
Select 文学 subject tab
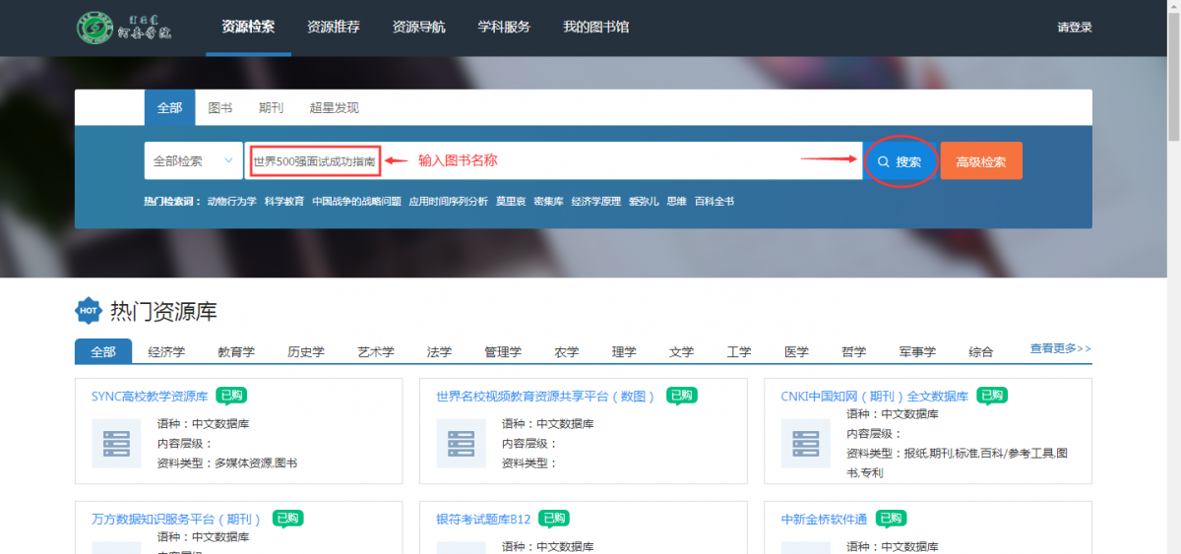tap(681, 351)
